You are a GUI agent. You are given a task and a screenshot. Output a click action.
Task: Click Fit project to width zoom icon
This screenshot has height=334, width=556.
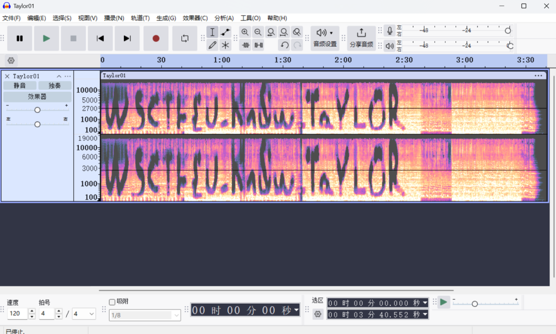point(283,32)
